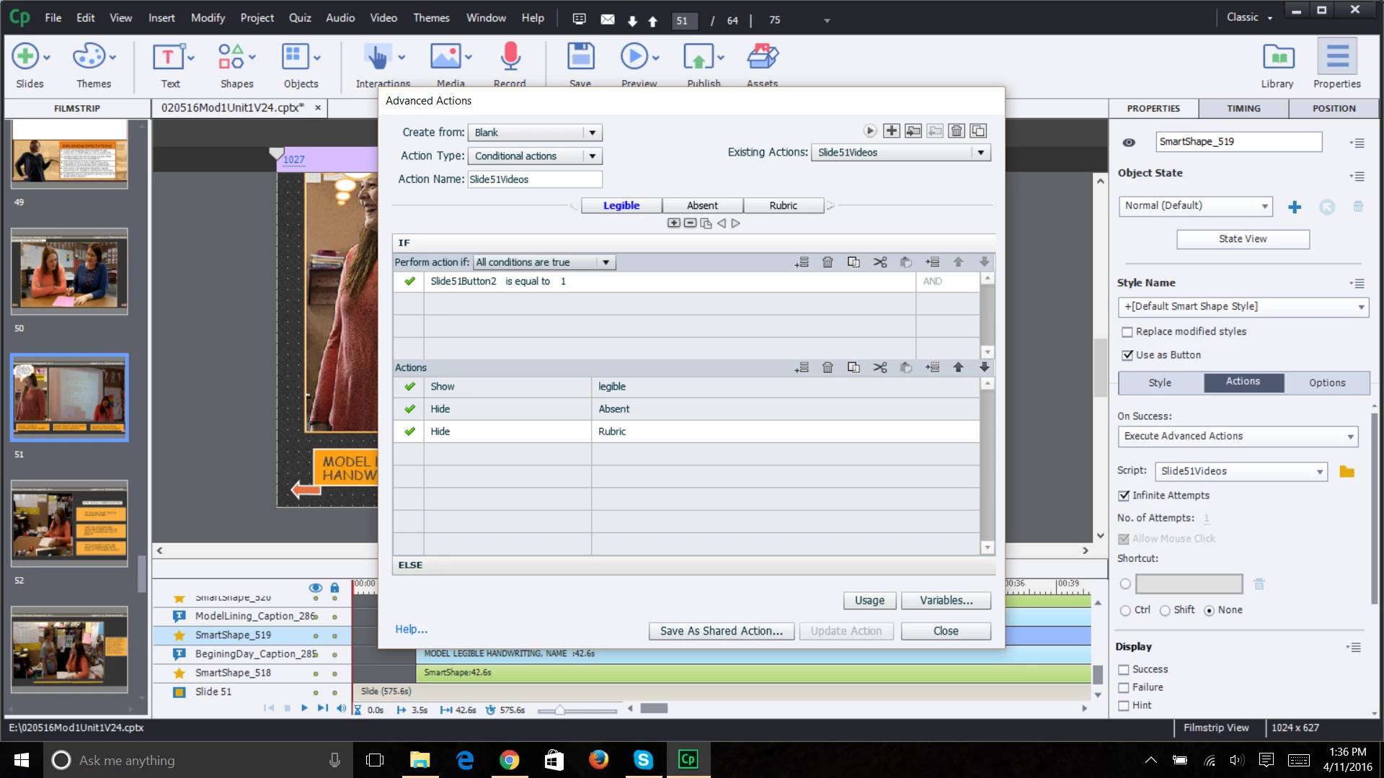Viewport: 1384px width, 778px height.
Task: Click the Record microphone icon
Action: pos(510,57)
